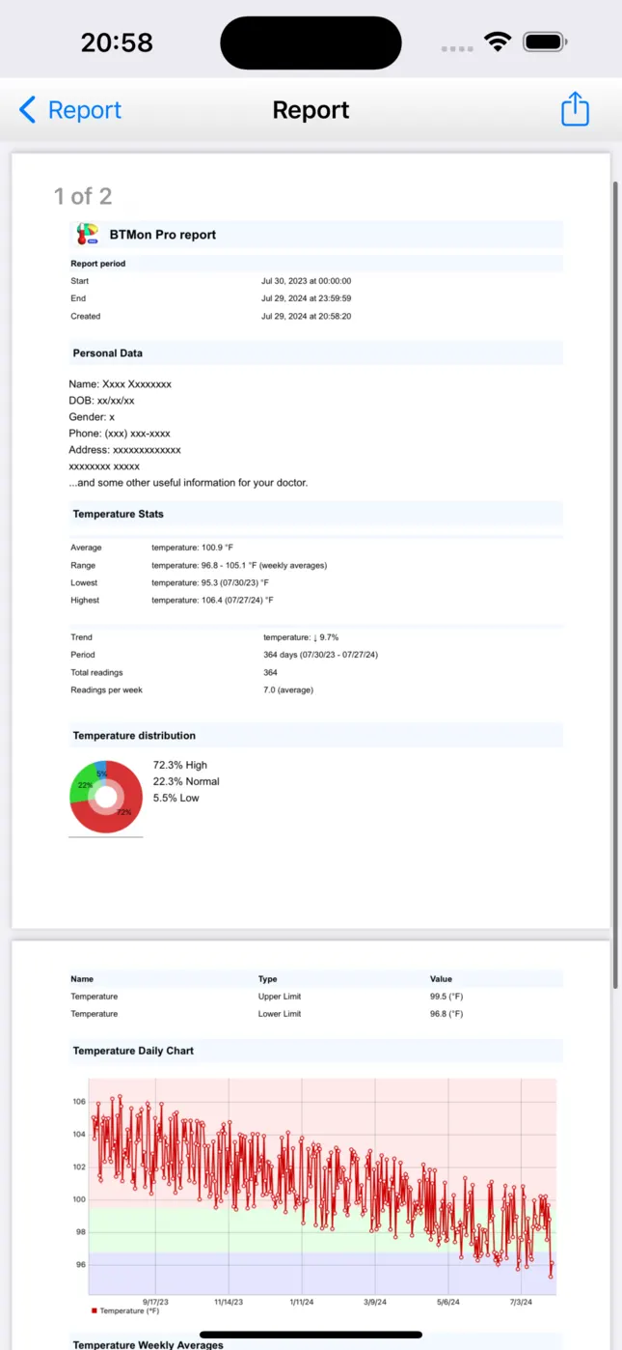Tap the green Normal slice of donut chart
Viewport: 622px width, 1350px height.
pos(83,785)
